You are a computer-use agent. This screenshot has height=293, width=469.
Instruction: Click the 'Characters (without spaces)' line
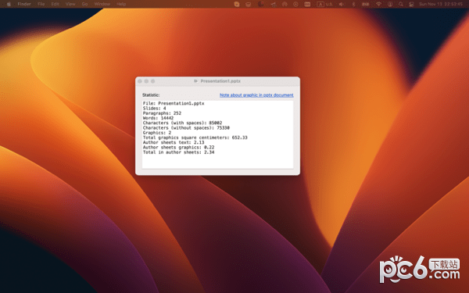click(x=186, y=128)
